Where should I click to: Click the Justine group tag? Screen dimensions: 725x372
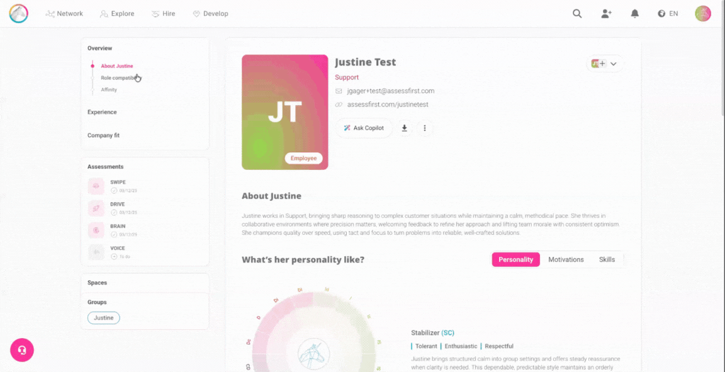point(104,318)
